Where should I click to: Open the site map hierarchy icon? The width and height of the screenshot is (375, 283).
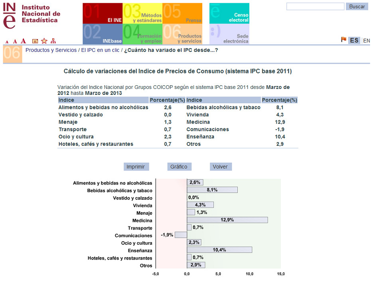coord(53,41)
